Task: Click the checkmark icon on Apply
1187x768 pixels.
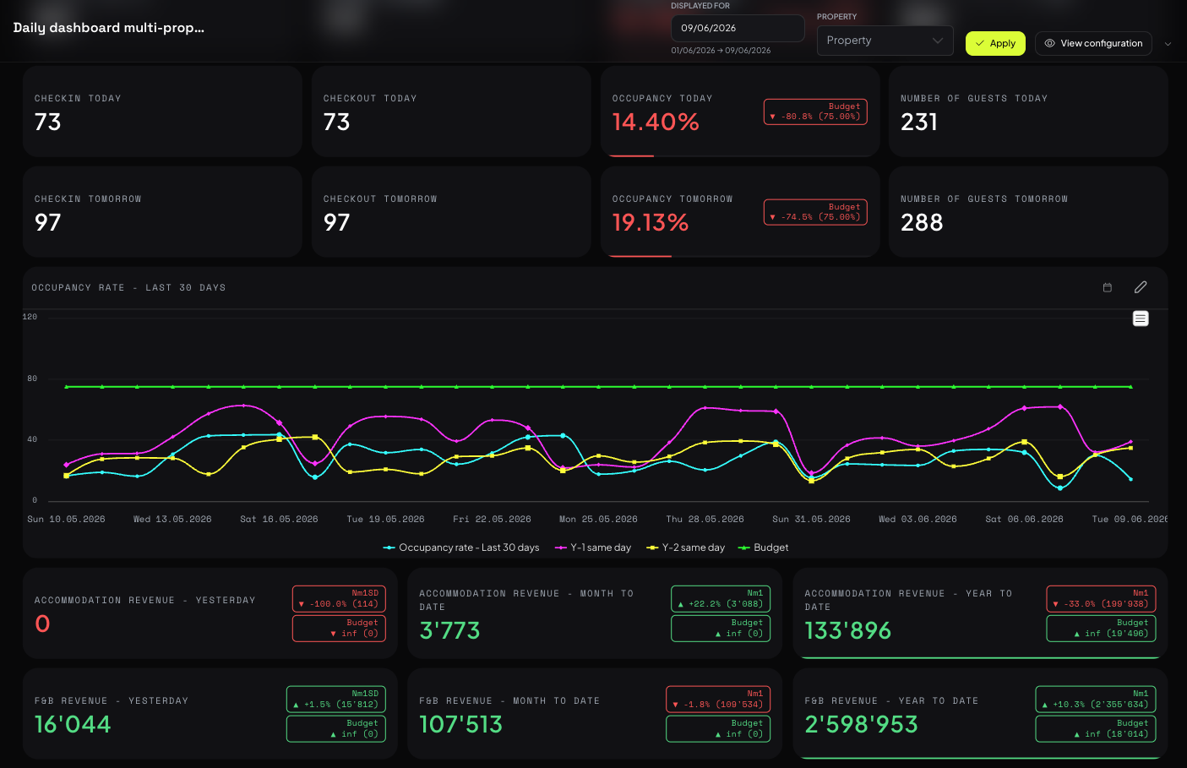Action: 980,43
